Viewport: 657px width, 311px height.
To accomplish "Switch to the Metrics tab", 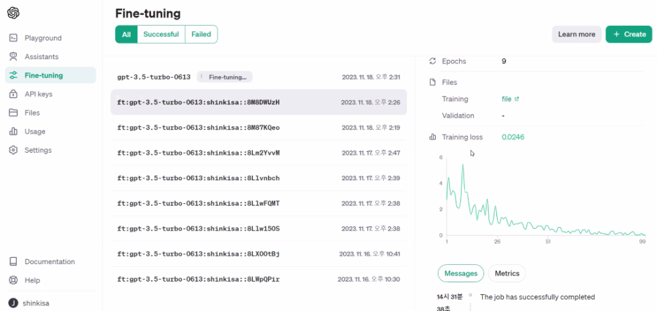I will click(507, 273).
